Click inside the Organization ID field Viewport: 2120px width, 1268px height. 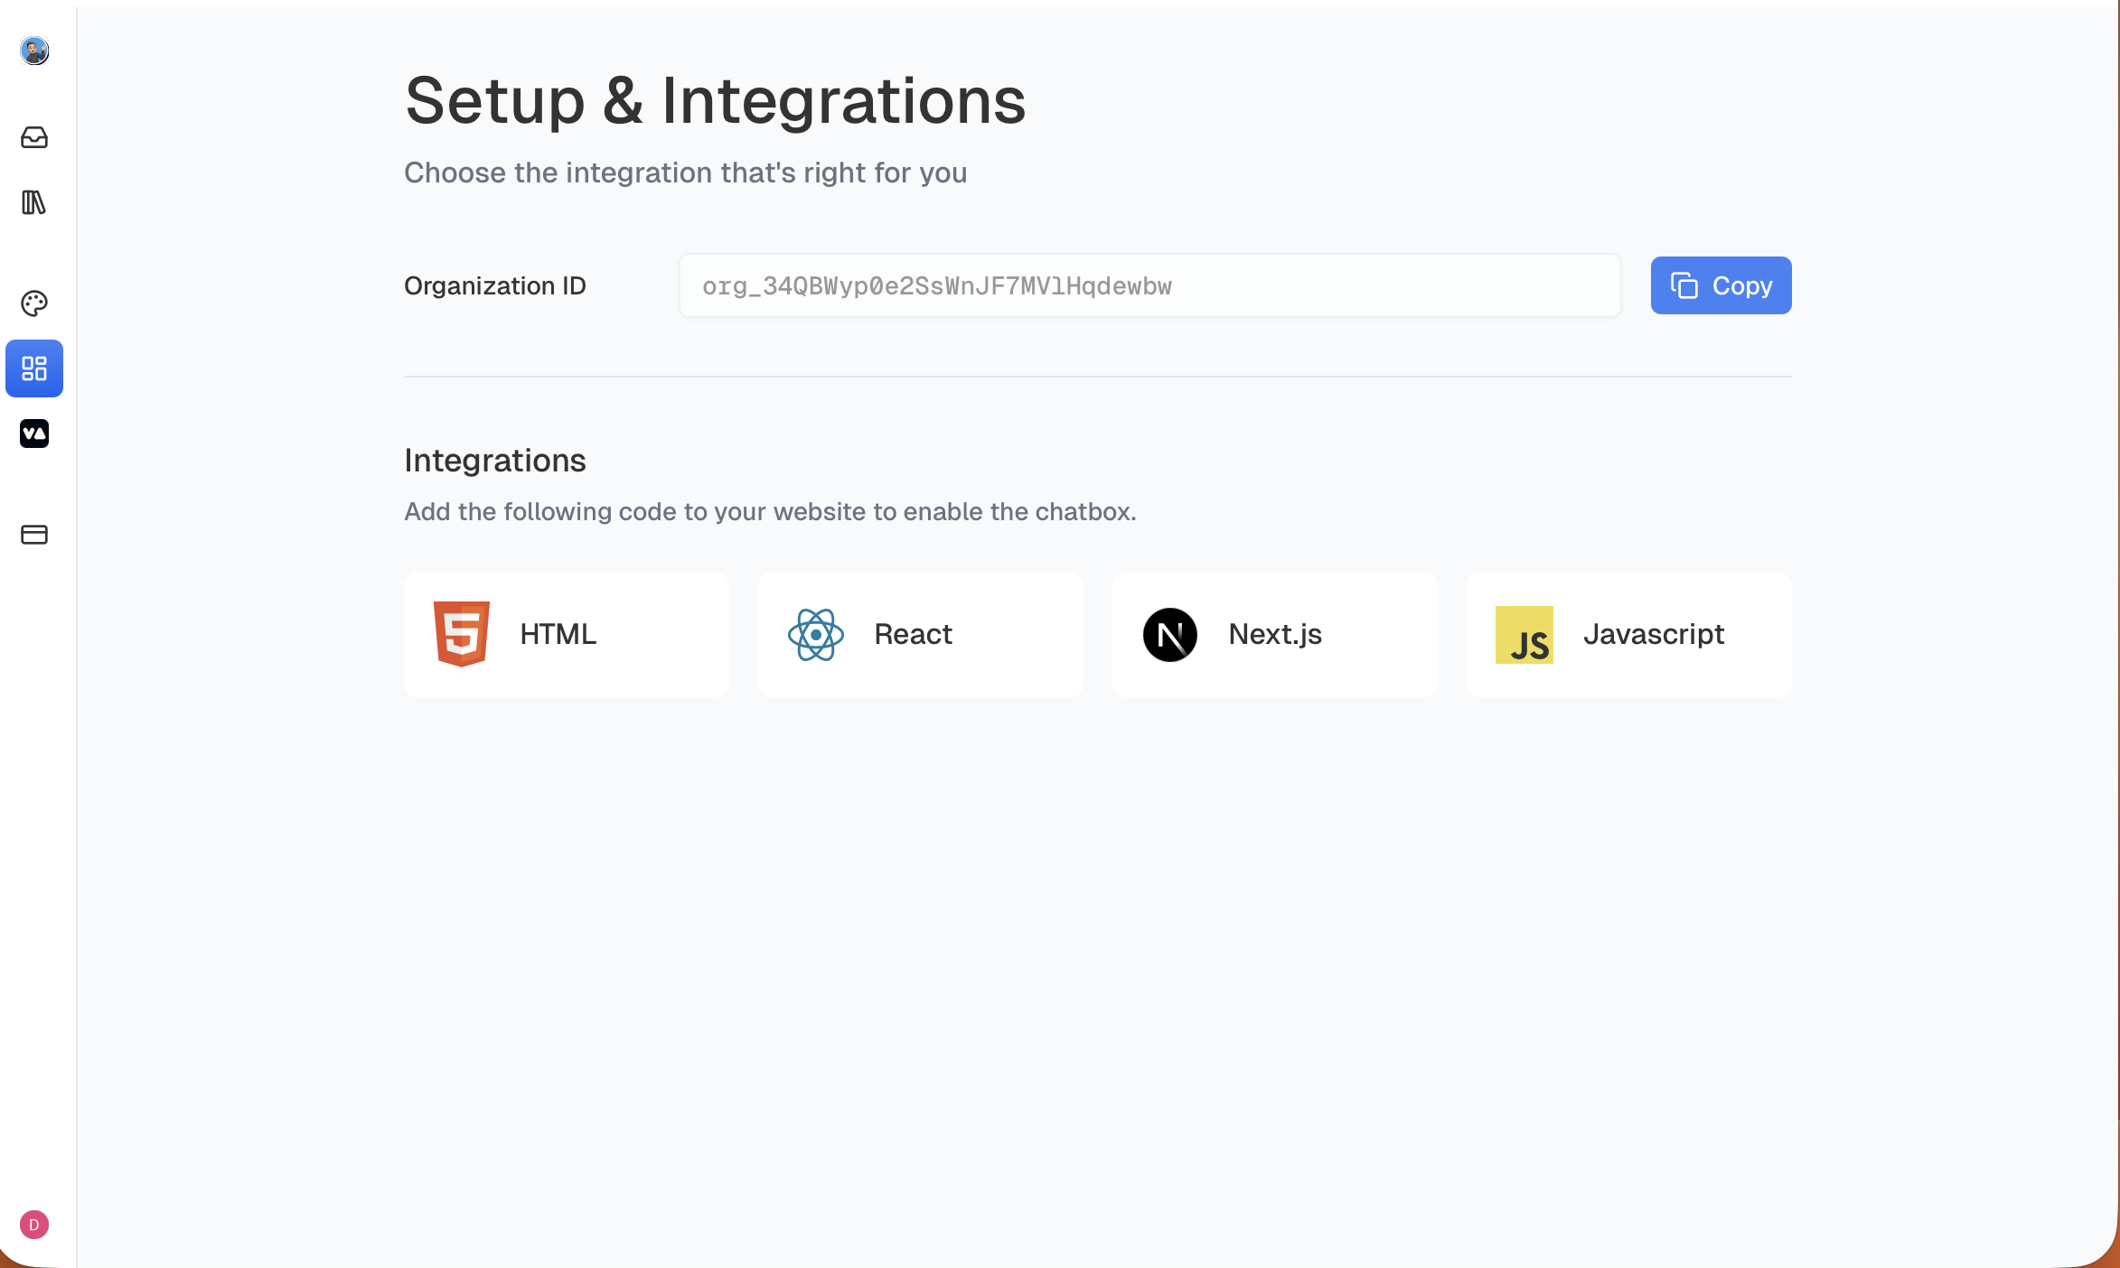1149,285
